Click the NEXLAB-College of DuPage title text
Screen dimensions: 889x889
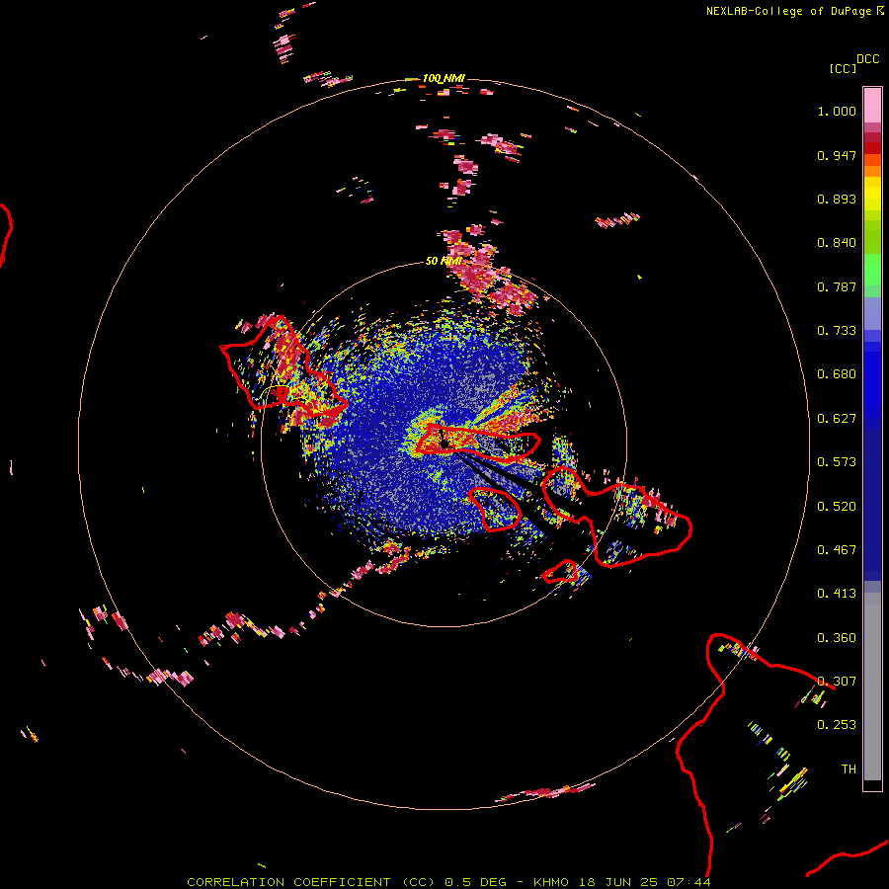click(x=788, y=11)
